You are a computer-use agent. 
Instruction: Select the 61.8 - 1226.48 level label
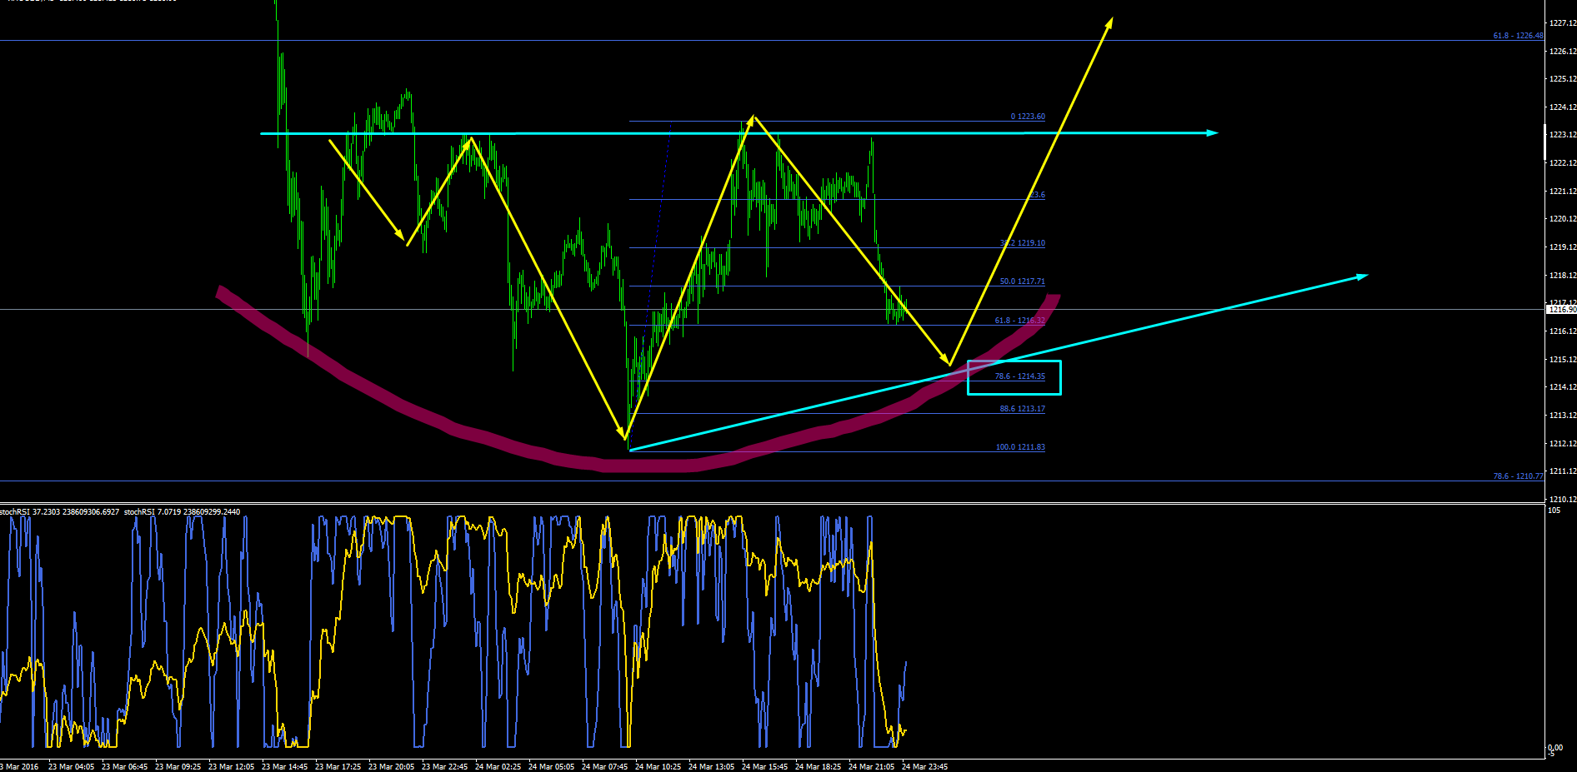click(x=1518, y=36)
